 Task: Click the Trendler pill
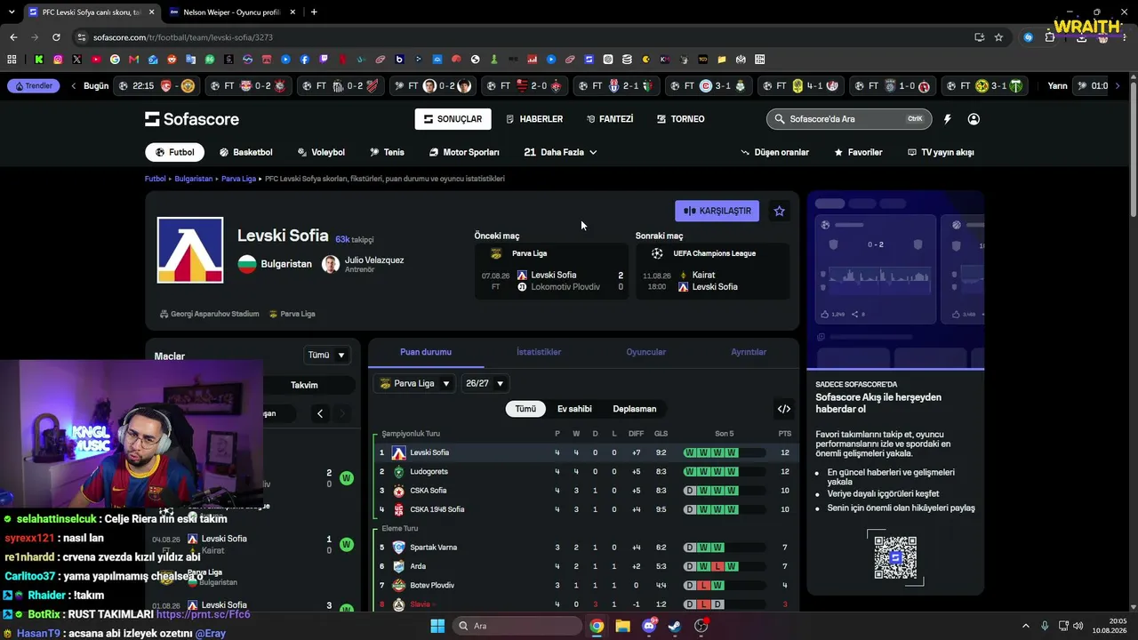coord(33,86)
